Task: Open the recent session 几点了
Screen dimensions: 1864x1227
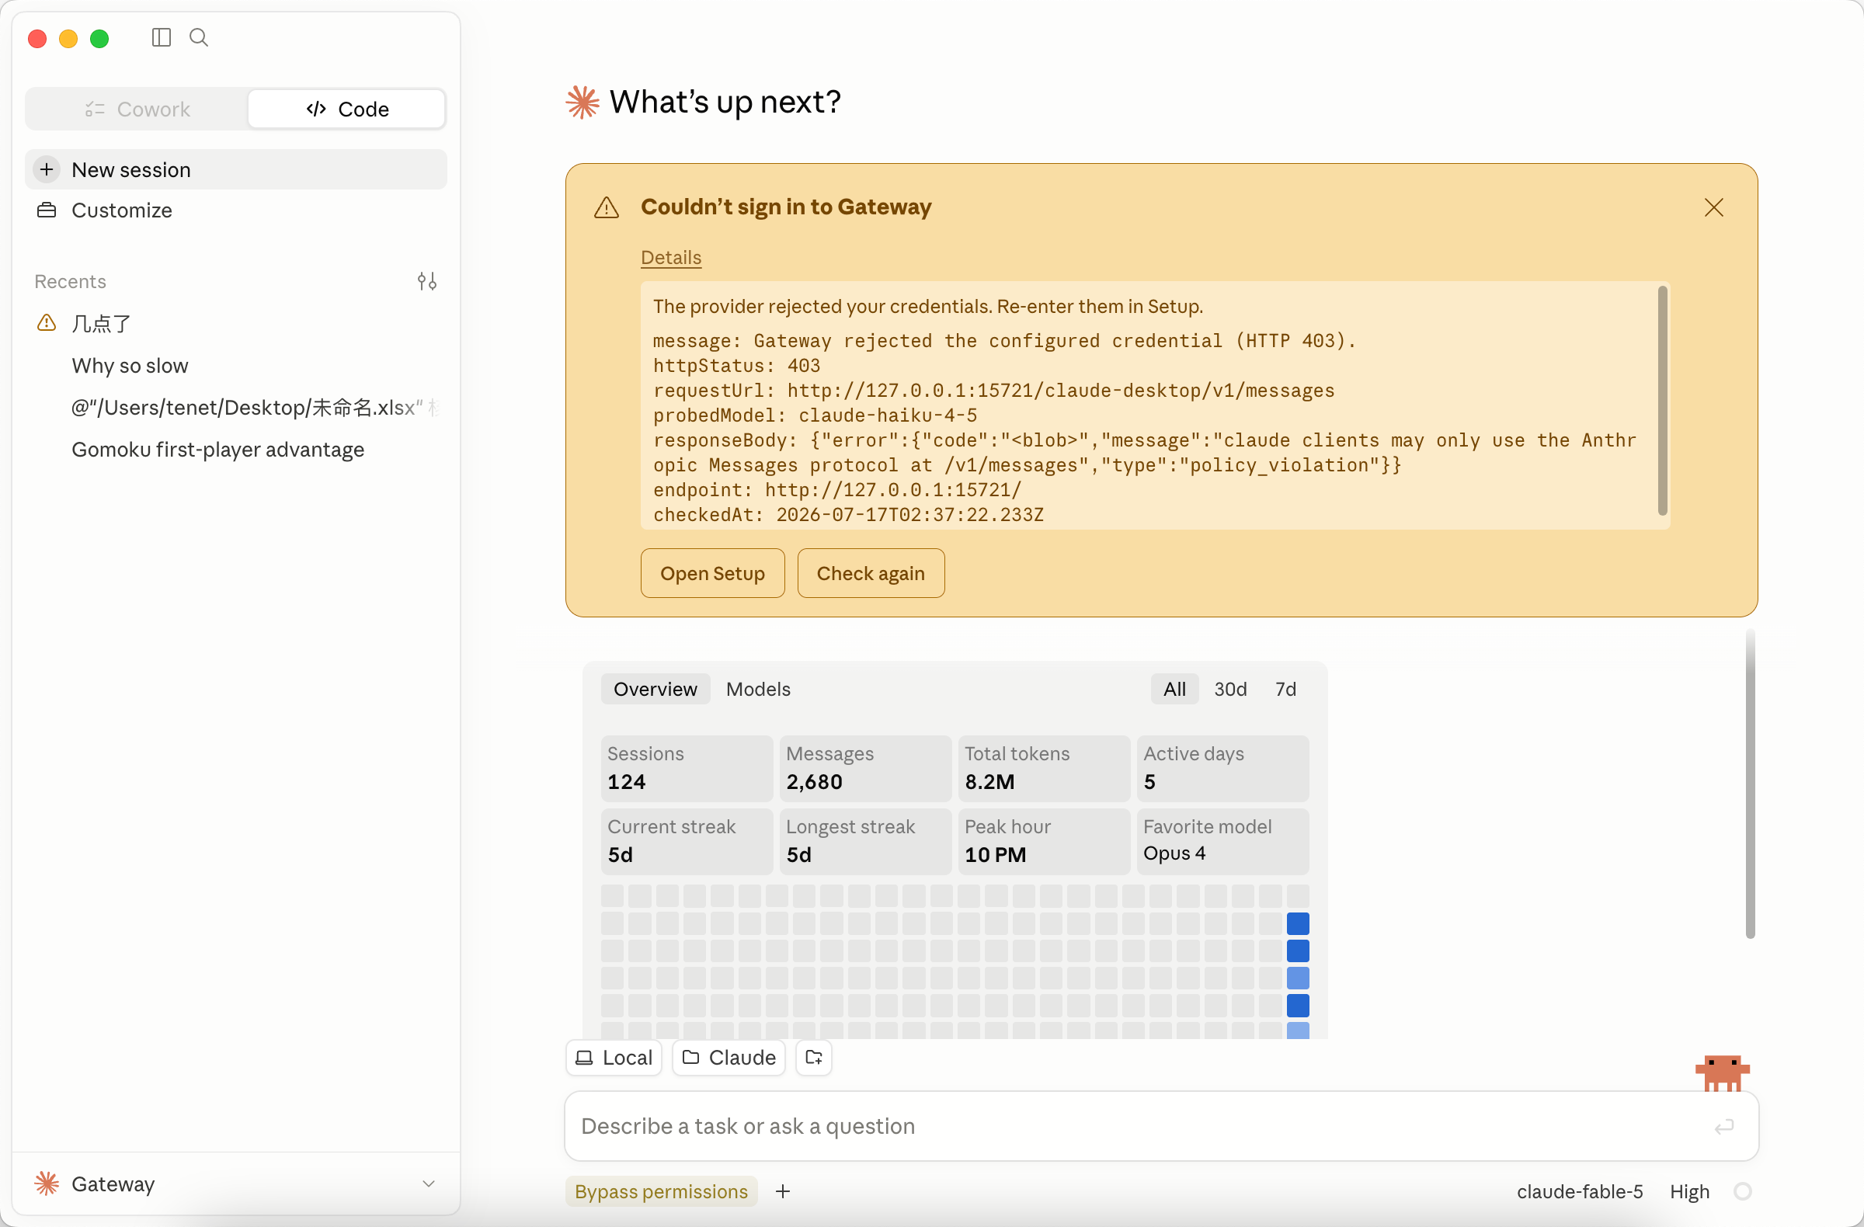Action: pos(236,322)
